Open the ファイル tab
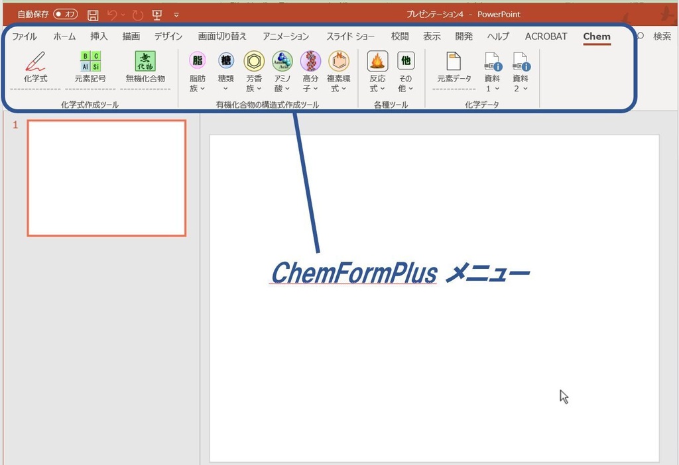 pos(25,36)
